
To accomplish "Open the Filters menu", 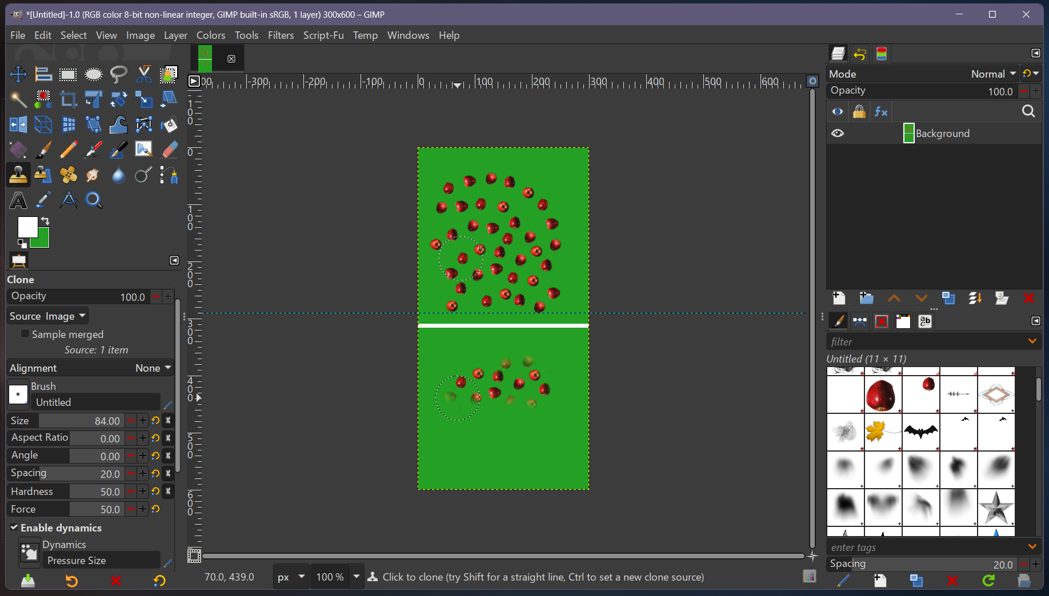I will [x=281, y=35].
